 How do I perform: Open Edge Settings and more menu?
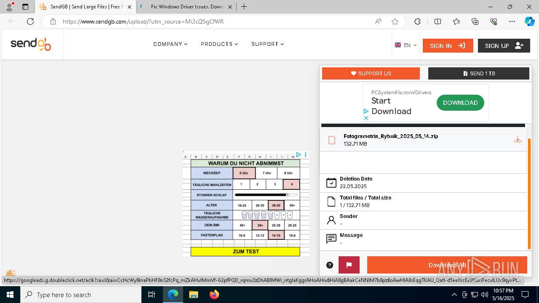click(512, 21)
